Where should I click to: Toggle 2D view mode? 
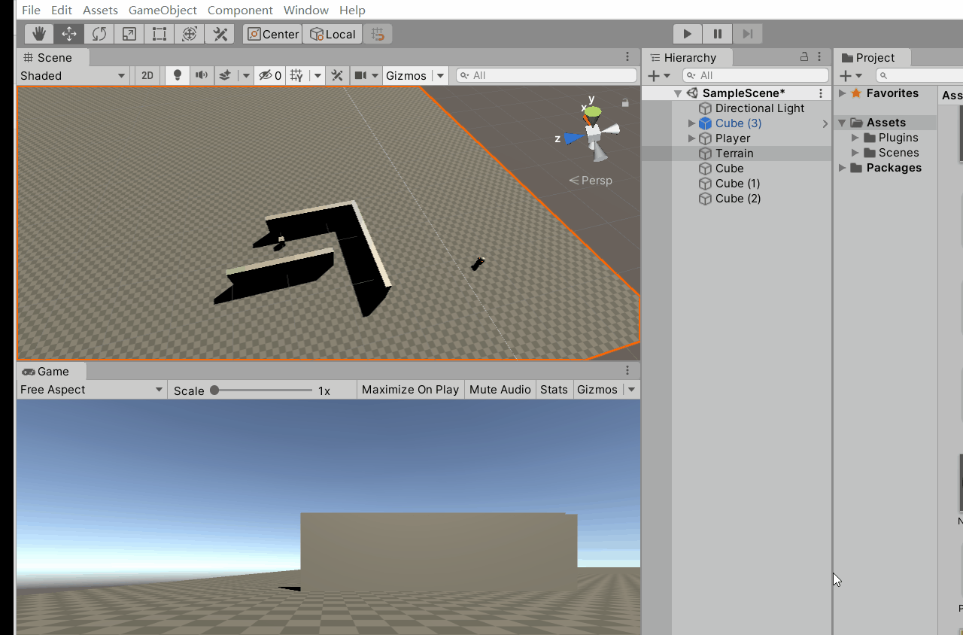pyautogui.click(x=147, y=75)
